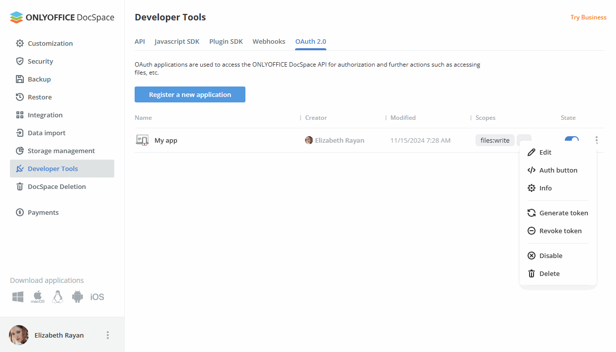Click the Restore clock icon
616x352 pixels.
pos(20,97)
